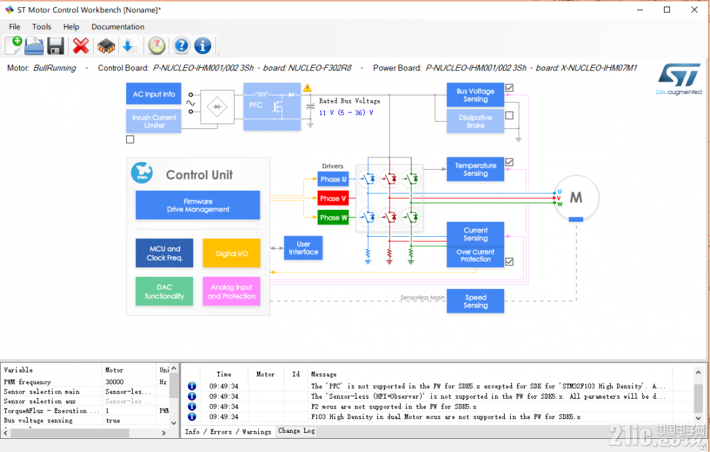Open the Temperature Sensing block

click(475, 169)
